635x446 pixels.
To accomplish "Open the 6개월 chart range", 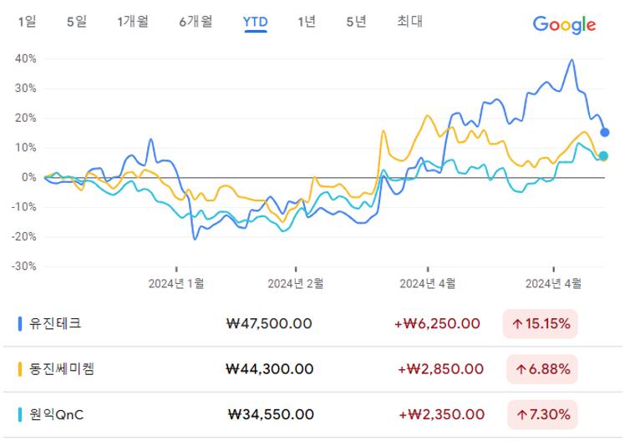I will point(196,22).
